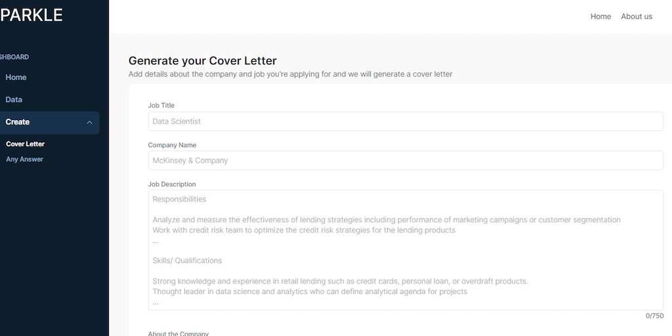672x336 pixels.
Task: Click the Job Description field label
Action: (172, 184)
